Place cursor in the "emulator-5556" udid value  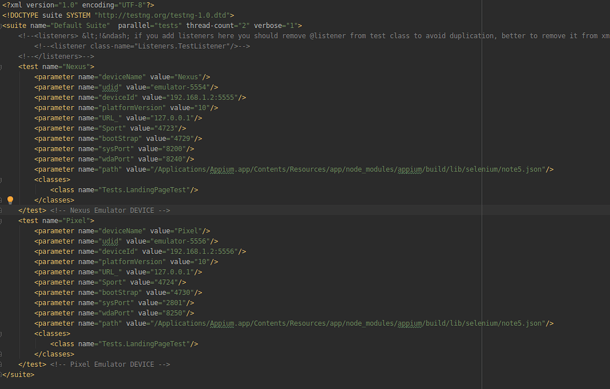180,241
